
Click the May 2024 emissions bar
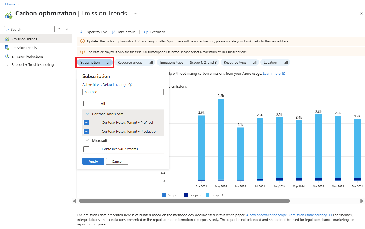click(221, 140)
